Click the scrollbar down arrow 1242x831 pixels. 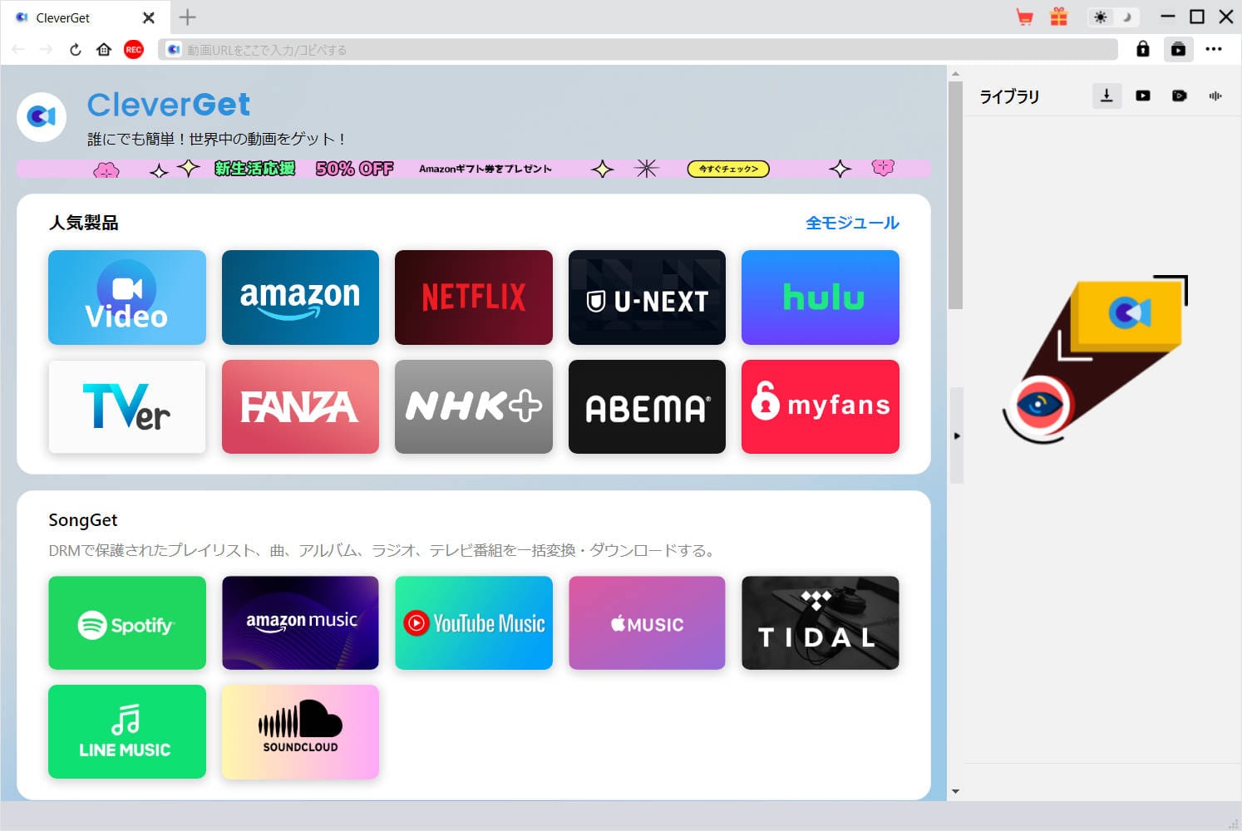[955, 791]
